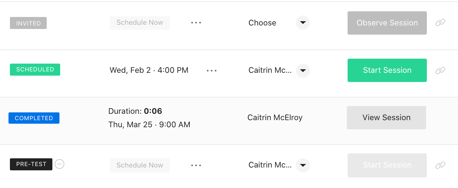Open three-dot menu in the Pre-Test row
The image size is (458, 188).
point(196,165)
